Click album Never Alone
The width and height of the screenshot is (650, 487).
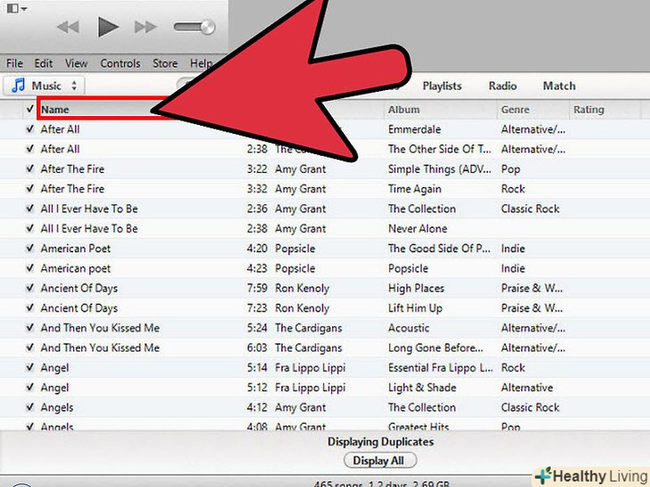tap(418, 229)
